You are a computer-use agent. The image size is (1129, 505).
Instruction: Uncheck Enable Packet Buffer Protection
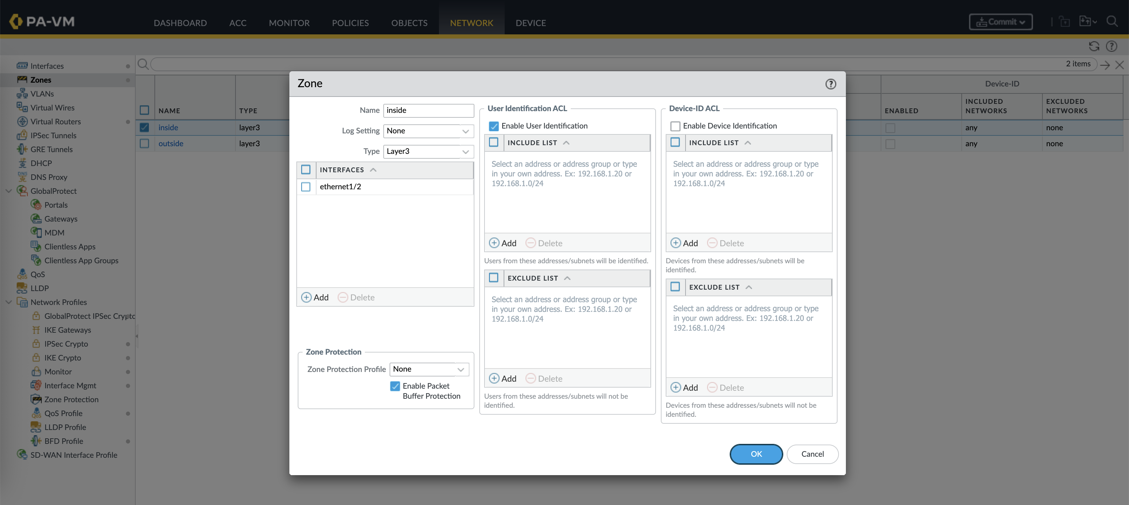395,386
